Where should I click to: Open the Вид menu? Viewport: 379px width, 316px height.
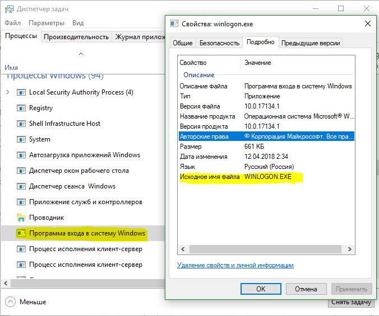coord(78,23)
